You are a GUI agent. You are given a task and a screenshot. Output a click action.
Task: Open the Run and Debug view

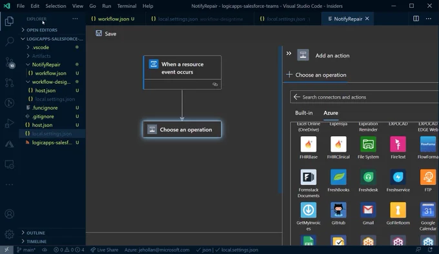pyautogui.click(x=9, y=123)
